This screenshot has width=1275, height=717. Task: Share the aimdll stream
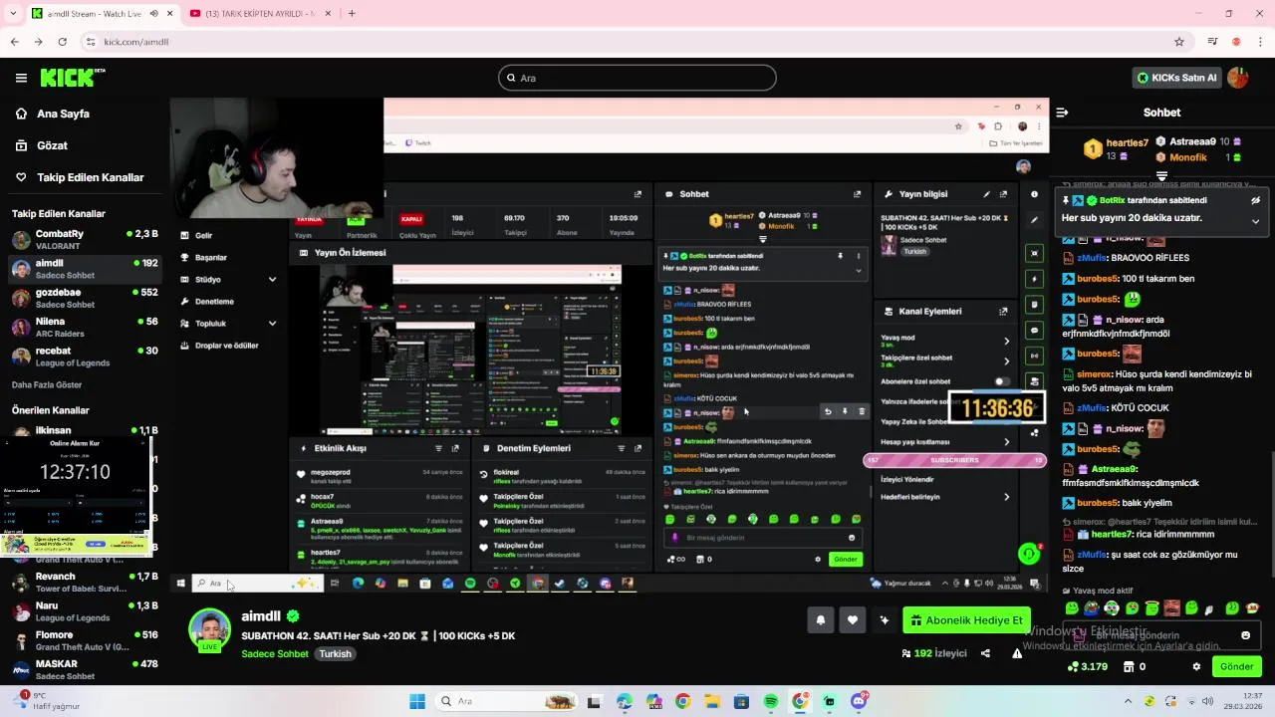(x=985, y=653)
